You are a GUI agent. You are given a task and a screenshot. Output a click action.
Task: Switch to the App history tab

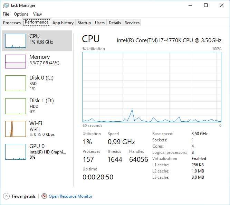click(x=63, y=23)
